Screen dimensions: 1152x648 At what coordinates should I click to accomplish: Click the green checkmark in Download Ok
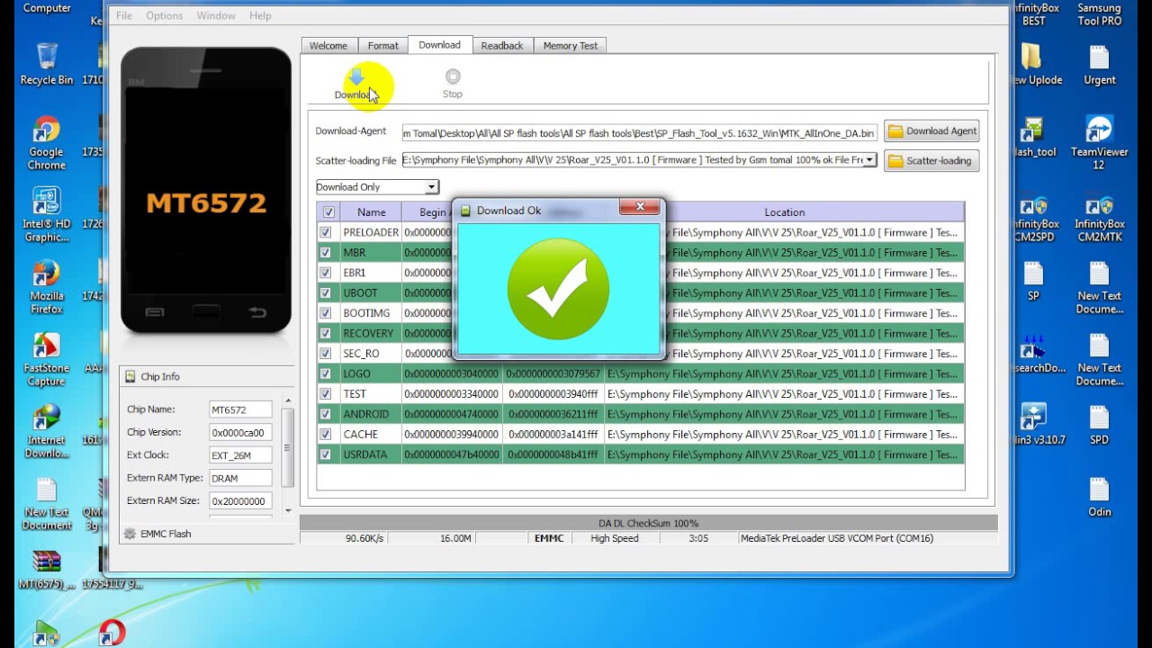558,289
